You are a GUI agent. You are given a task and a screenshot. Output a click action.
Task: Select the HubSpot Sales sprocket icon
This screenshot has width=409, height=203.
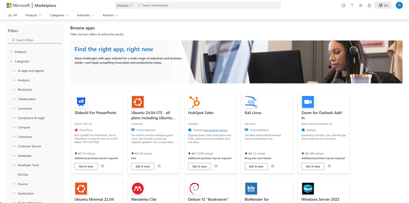coord(194,102)
